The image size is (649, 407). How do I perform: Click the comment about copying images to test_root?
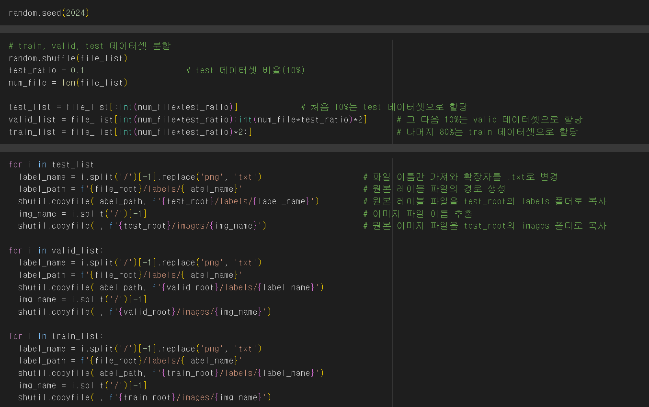click(x=485, y=226)
